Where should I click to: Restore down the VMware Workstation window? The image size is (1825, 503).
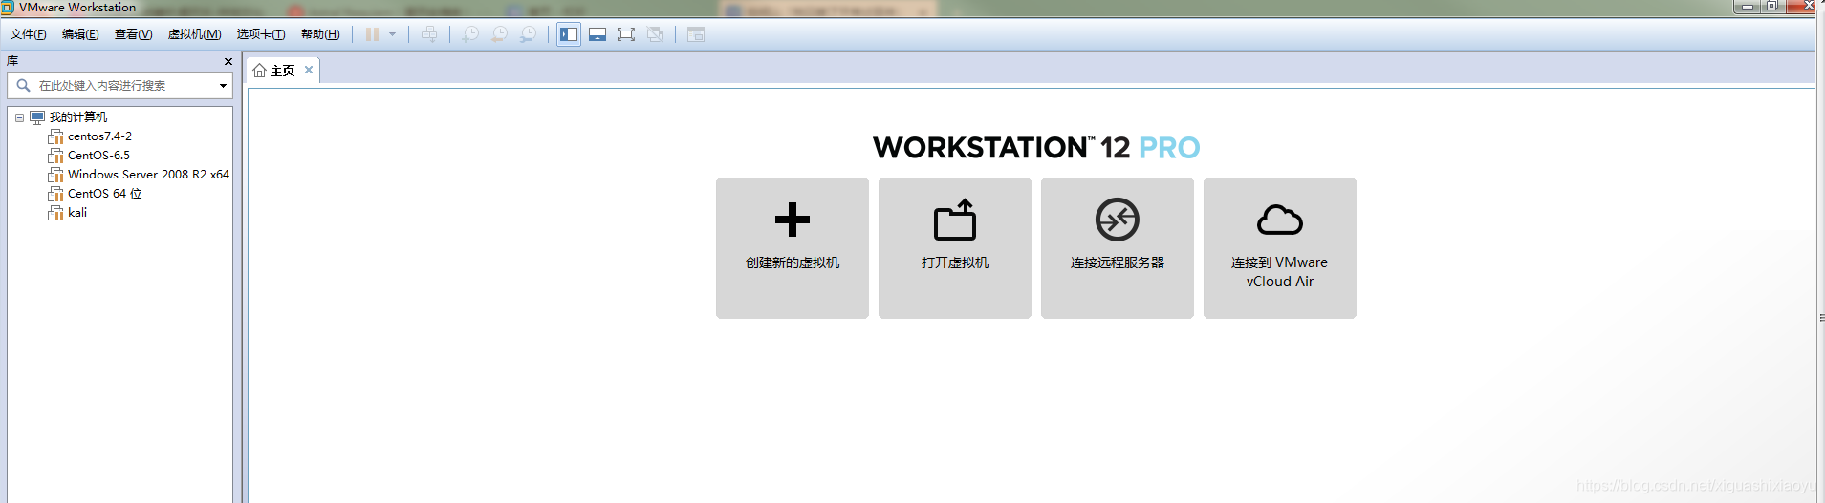(x=1771, y=6)
